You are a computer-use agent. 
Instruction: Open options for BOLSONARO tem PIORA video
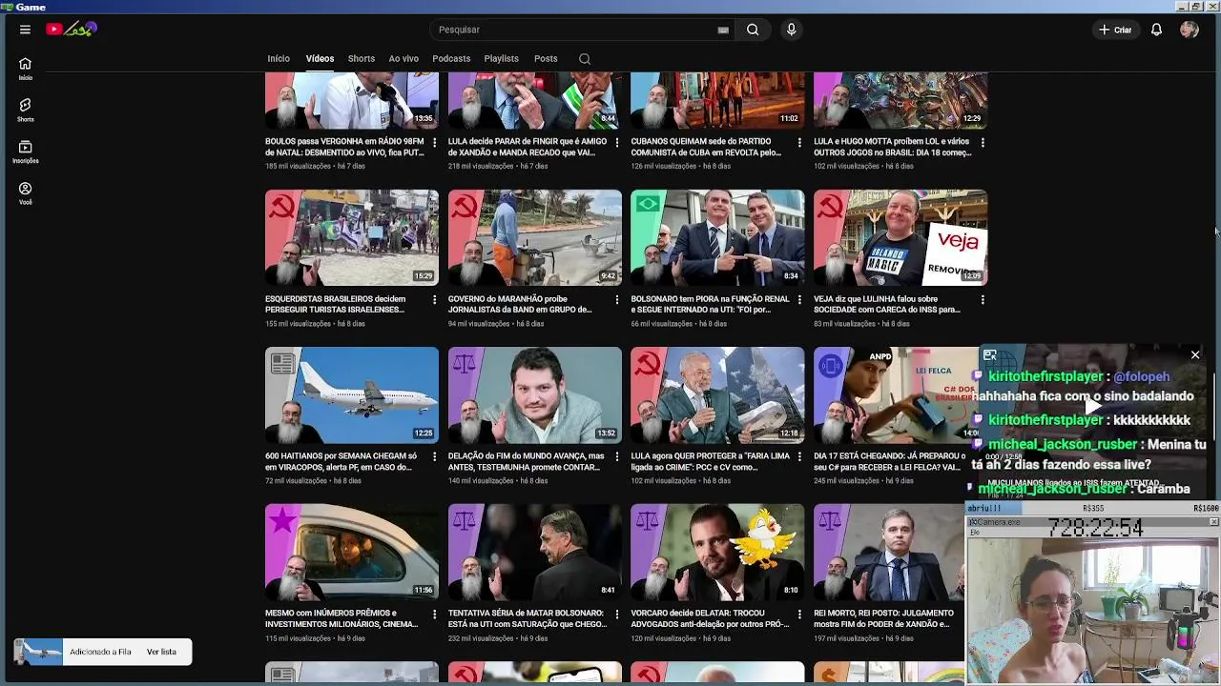(799, 299)
